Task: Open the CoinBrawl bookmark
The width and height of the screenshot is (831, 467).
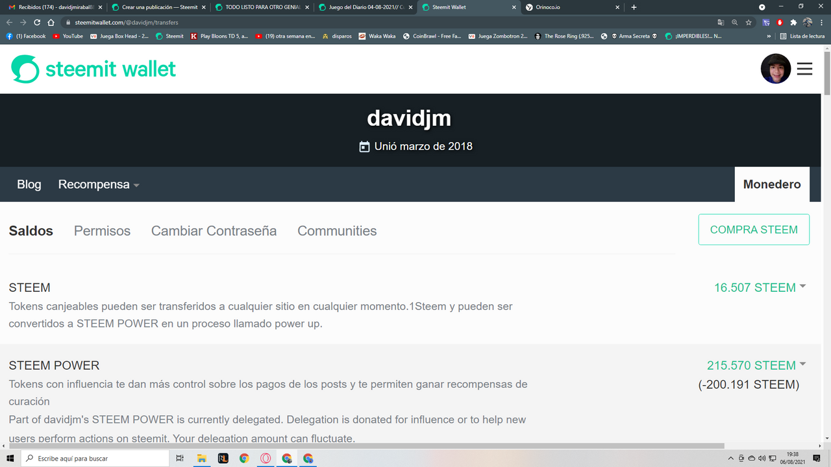Action: click(x=432, y=36)
